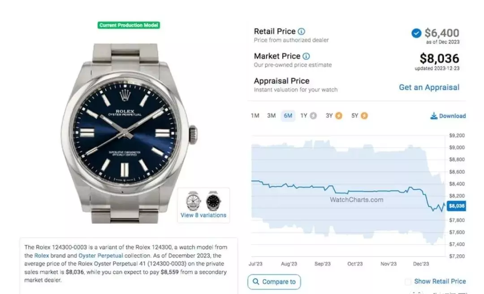Click the blue verified checkmark beside $6,400
The height and width of the screenshot is (294, 484).
(x=416, y=33)
